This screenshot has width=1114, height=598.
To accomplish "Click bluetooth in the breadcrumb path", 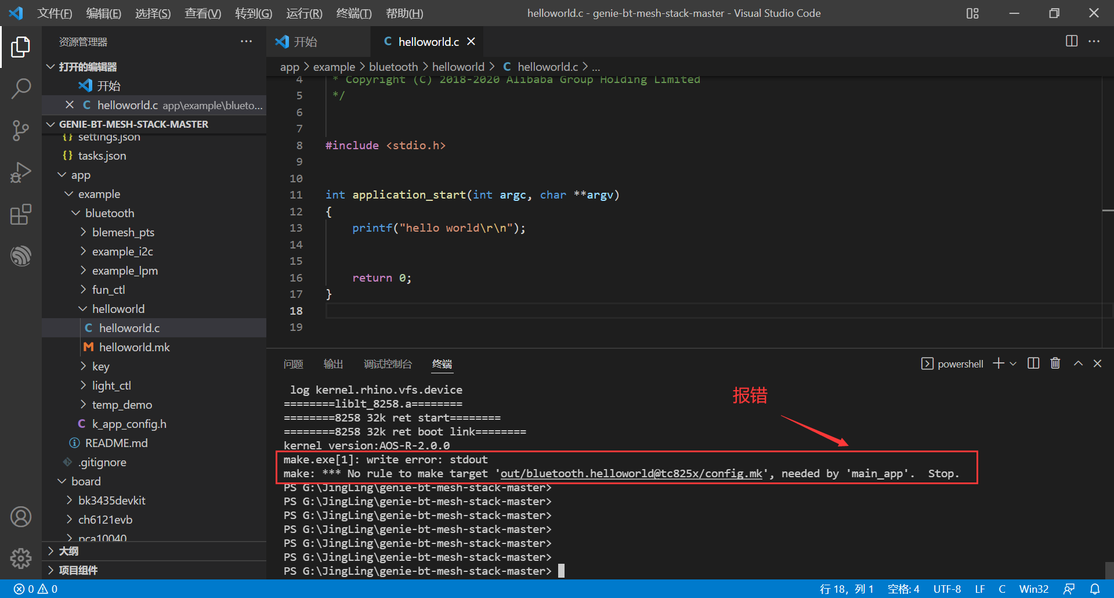I will (x=393, y=67).
